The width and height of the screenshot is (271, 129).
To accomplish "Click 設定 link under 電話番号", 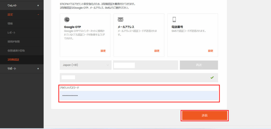I will pos(211,51).
